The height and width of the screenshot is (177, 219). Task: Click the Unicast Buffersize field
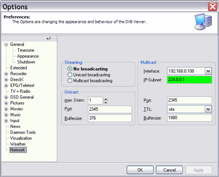[110, 118]
